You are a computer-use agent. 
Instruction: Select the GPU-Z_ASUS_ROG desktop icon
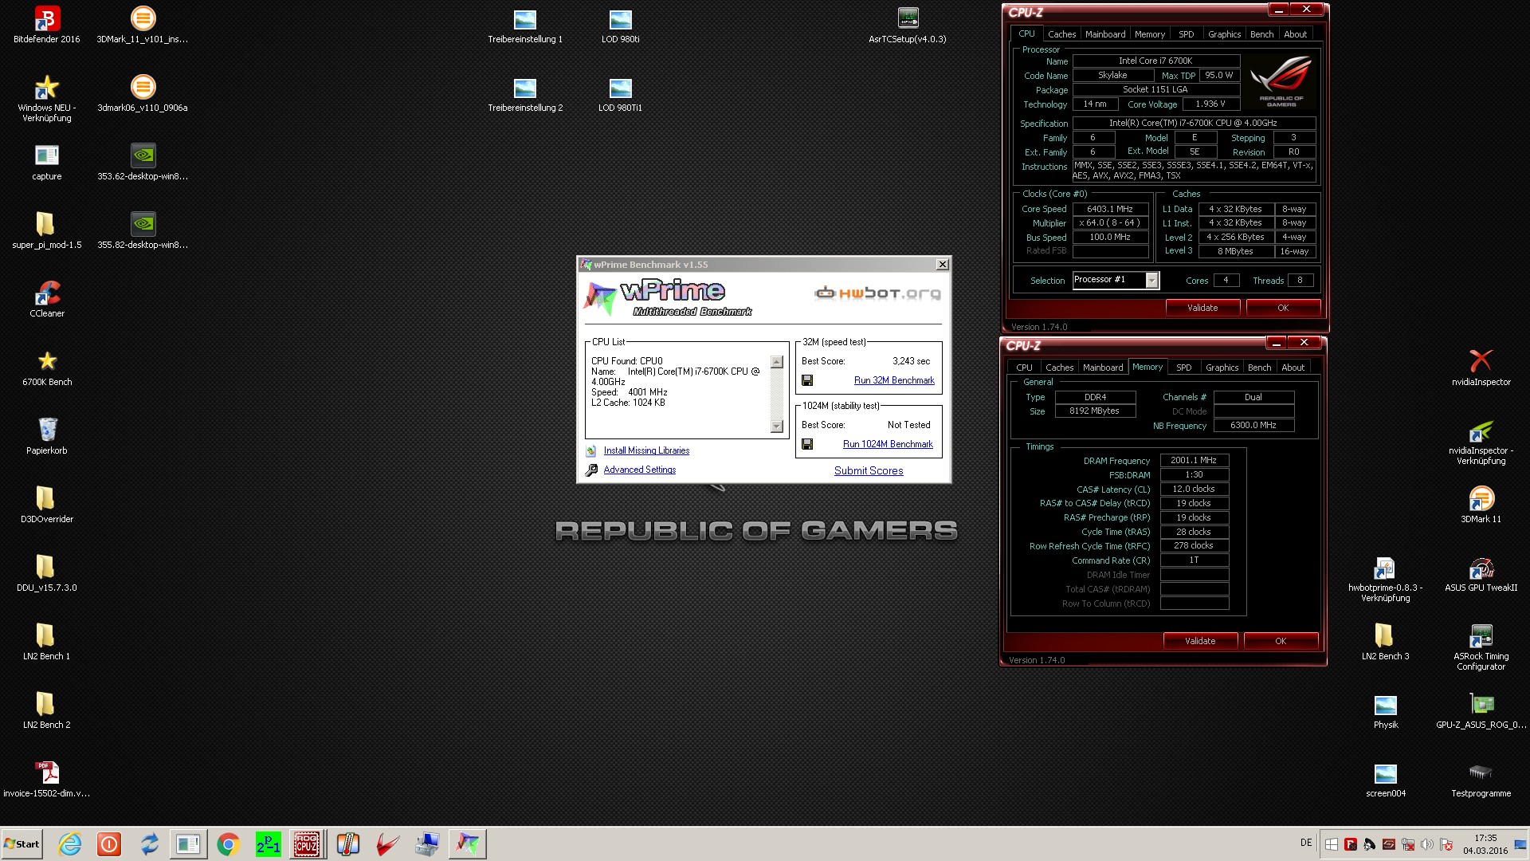1481,710
